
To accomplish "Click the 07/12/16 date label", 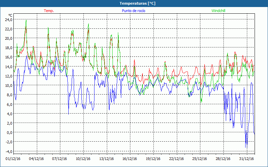I will pos(60,159).
